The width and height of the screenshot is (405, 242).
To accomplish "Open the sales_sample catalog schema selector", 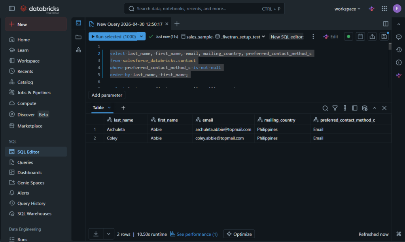I will point(223,37).
